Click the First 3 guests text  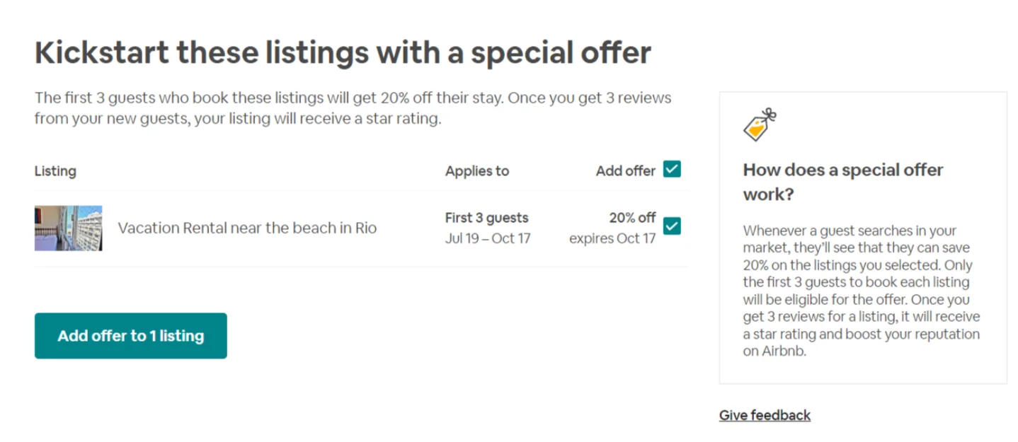pos(486,218)
